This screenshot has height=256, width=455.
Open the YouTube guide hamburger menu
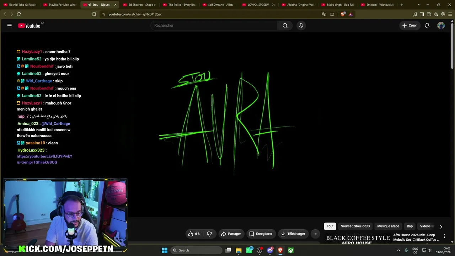[10, 26]
